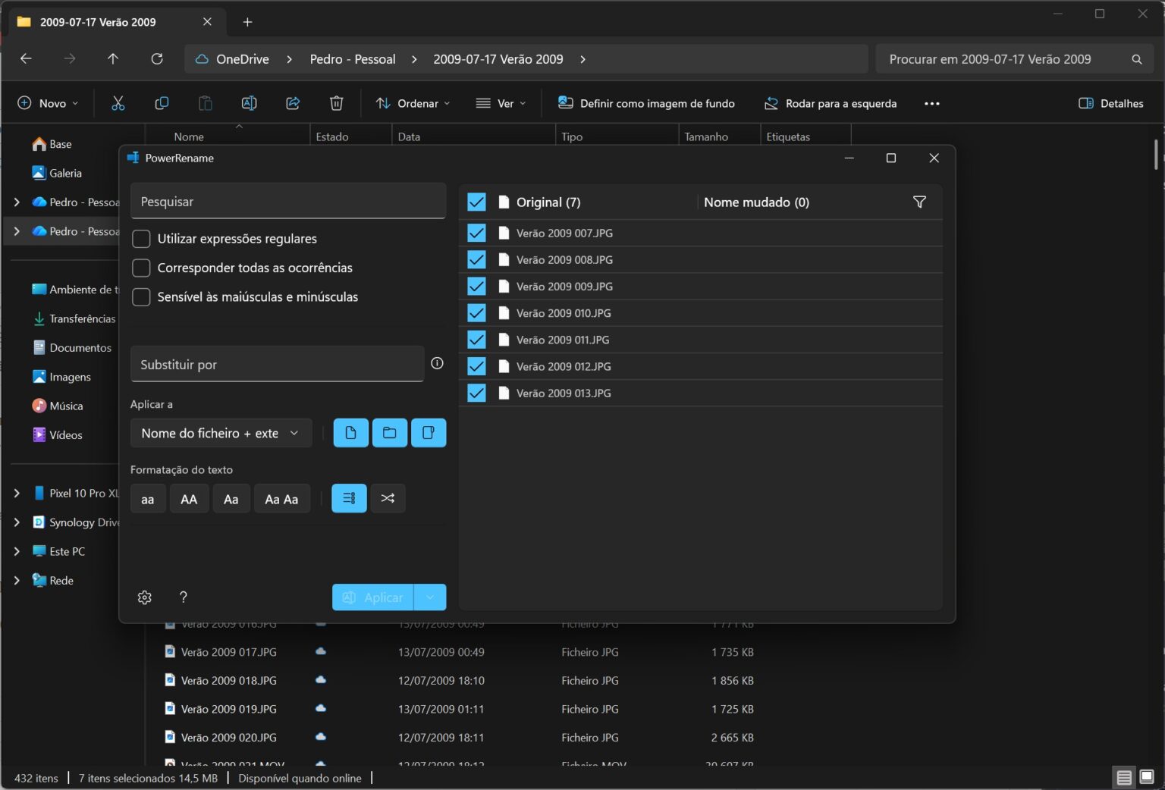Open the PowerRename help question mark
This screenshot has width=1165, height=790.
tap(183, 597)
